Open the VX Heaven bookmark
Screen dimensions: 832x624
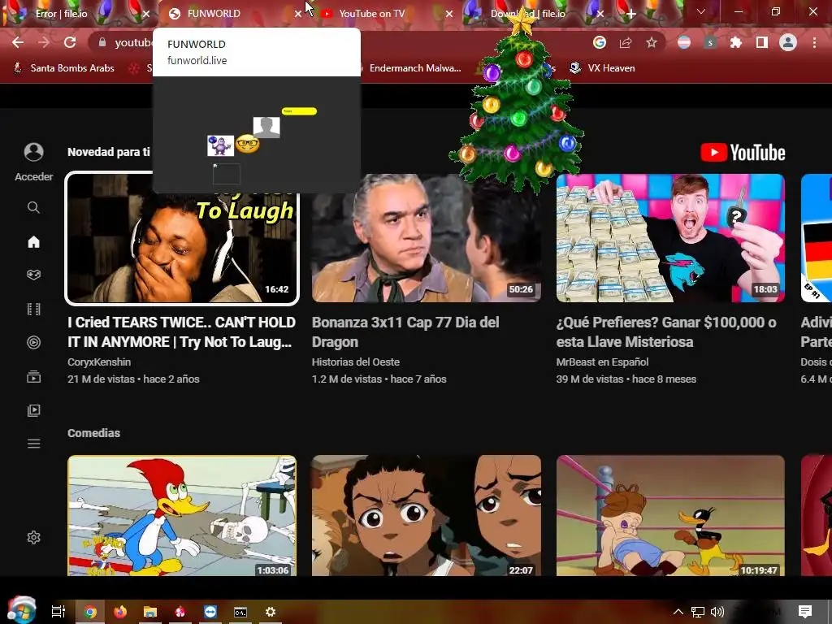(x=602, y=68)
